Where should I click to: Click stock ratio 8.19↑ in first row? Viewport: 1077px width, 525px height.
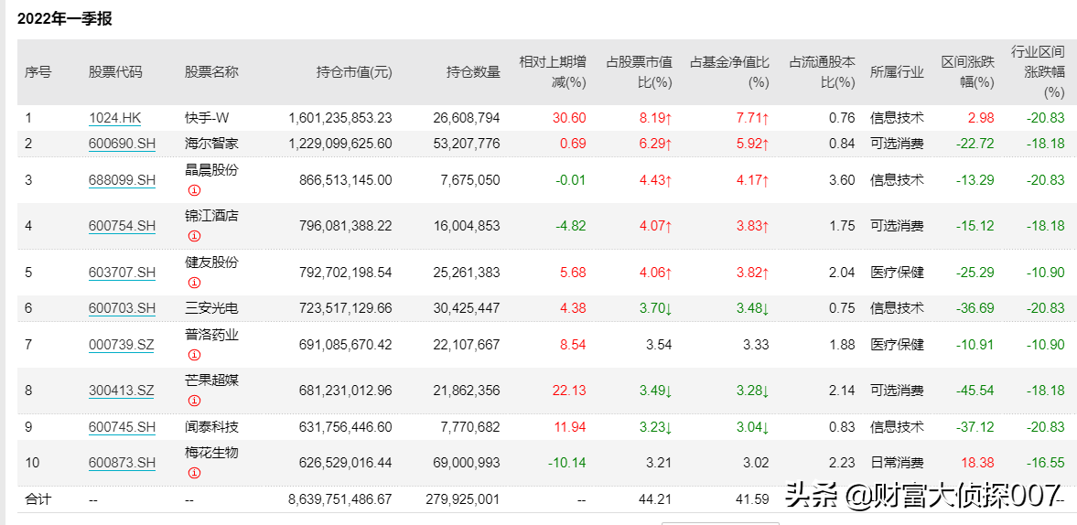coord(657,118)
